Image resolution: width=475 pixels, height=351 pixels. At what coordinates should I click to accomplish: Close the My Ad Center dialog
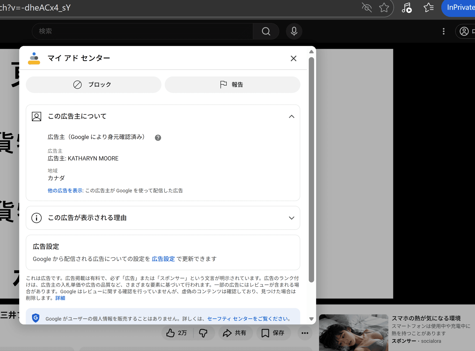point(293,58)
